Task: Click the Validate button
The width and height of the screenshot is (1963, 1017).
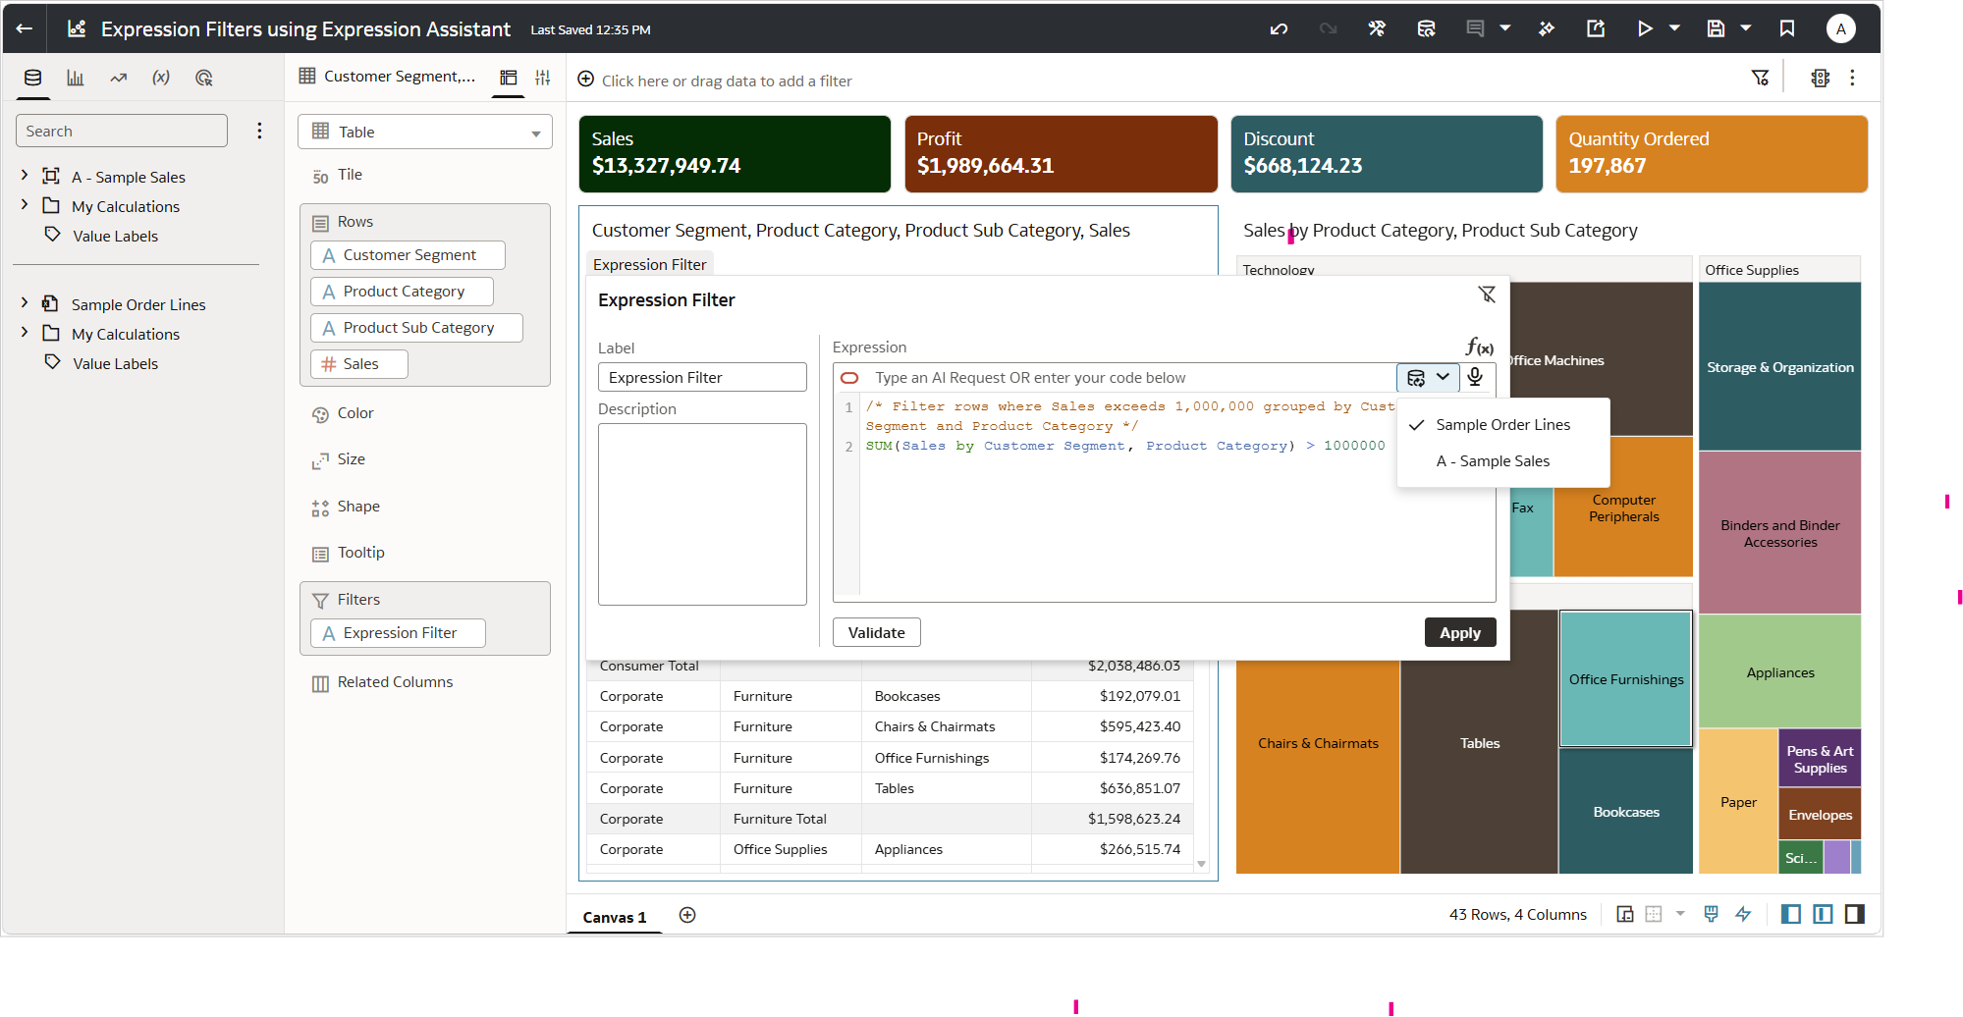Action: 877,632
